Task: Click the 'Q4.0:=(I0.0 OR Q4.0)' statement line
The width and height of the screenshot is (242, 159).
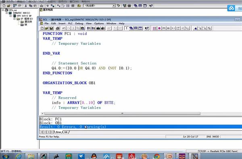Action: [92, 68]
